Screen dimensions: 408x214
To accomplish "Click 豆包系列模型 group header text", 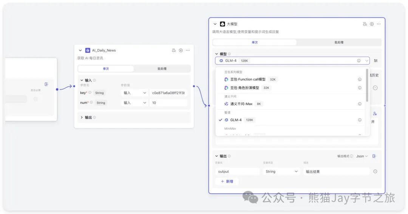I will point(233,72).
